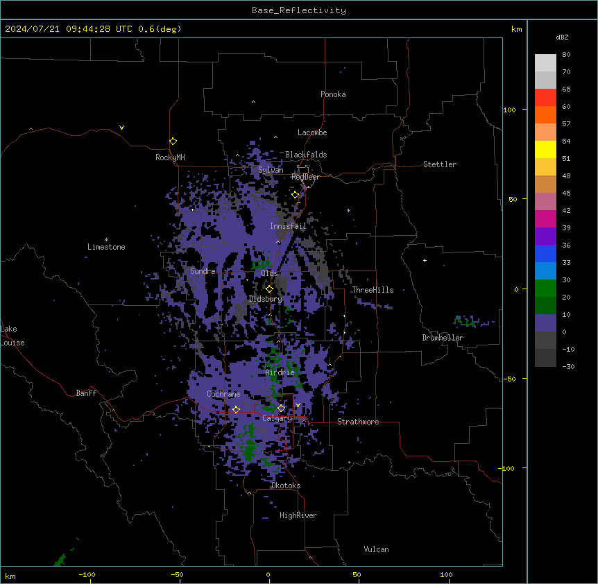Click the Ponoka city label
This screenshot has height=584, width=598.
coord(333,94)
